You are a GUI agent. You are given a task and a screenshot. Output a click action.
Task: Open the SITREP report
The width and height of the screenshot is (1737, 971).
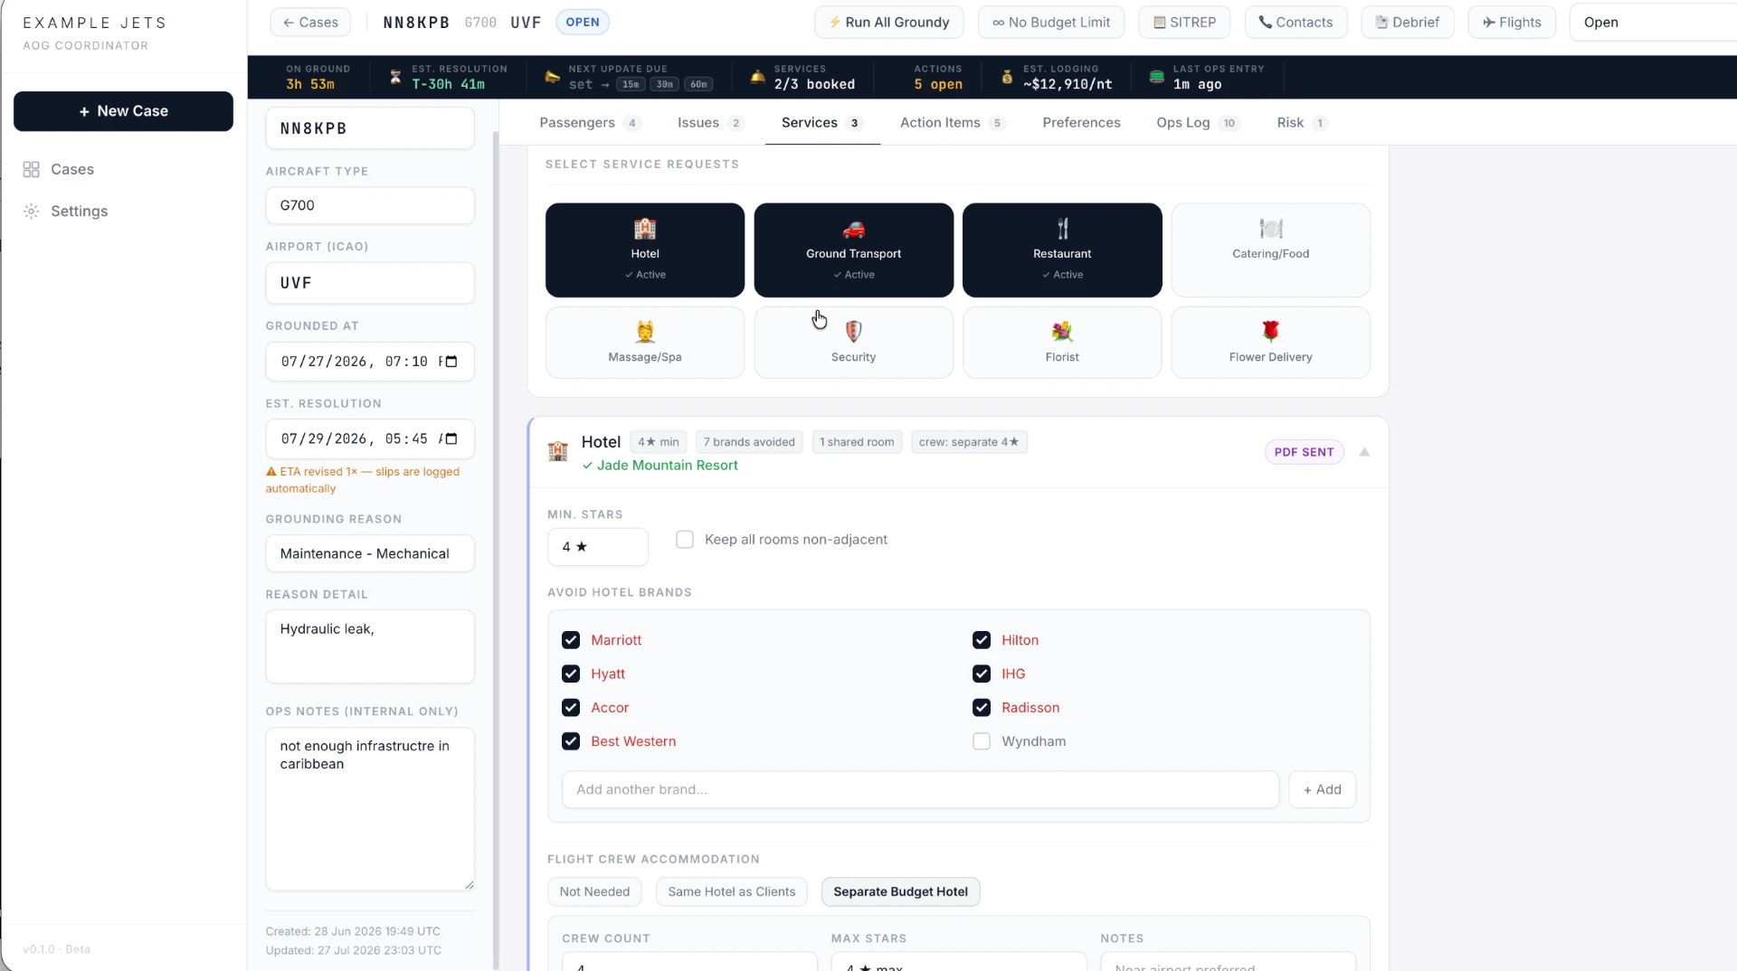click(x=1184, y=23)
